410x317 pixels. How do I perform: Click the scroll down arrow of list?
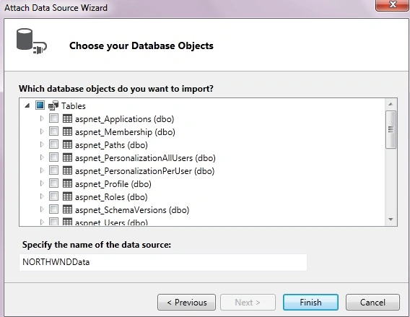391,220
